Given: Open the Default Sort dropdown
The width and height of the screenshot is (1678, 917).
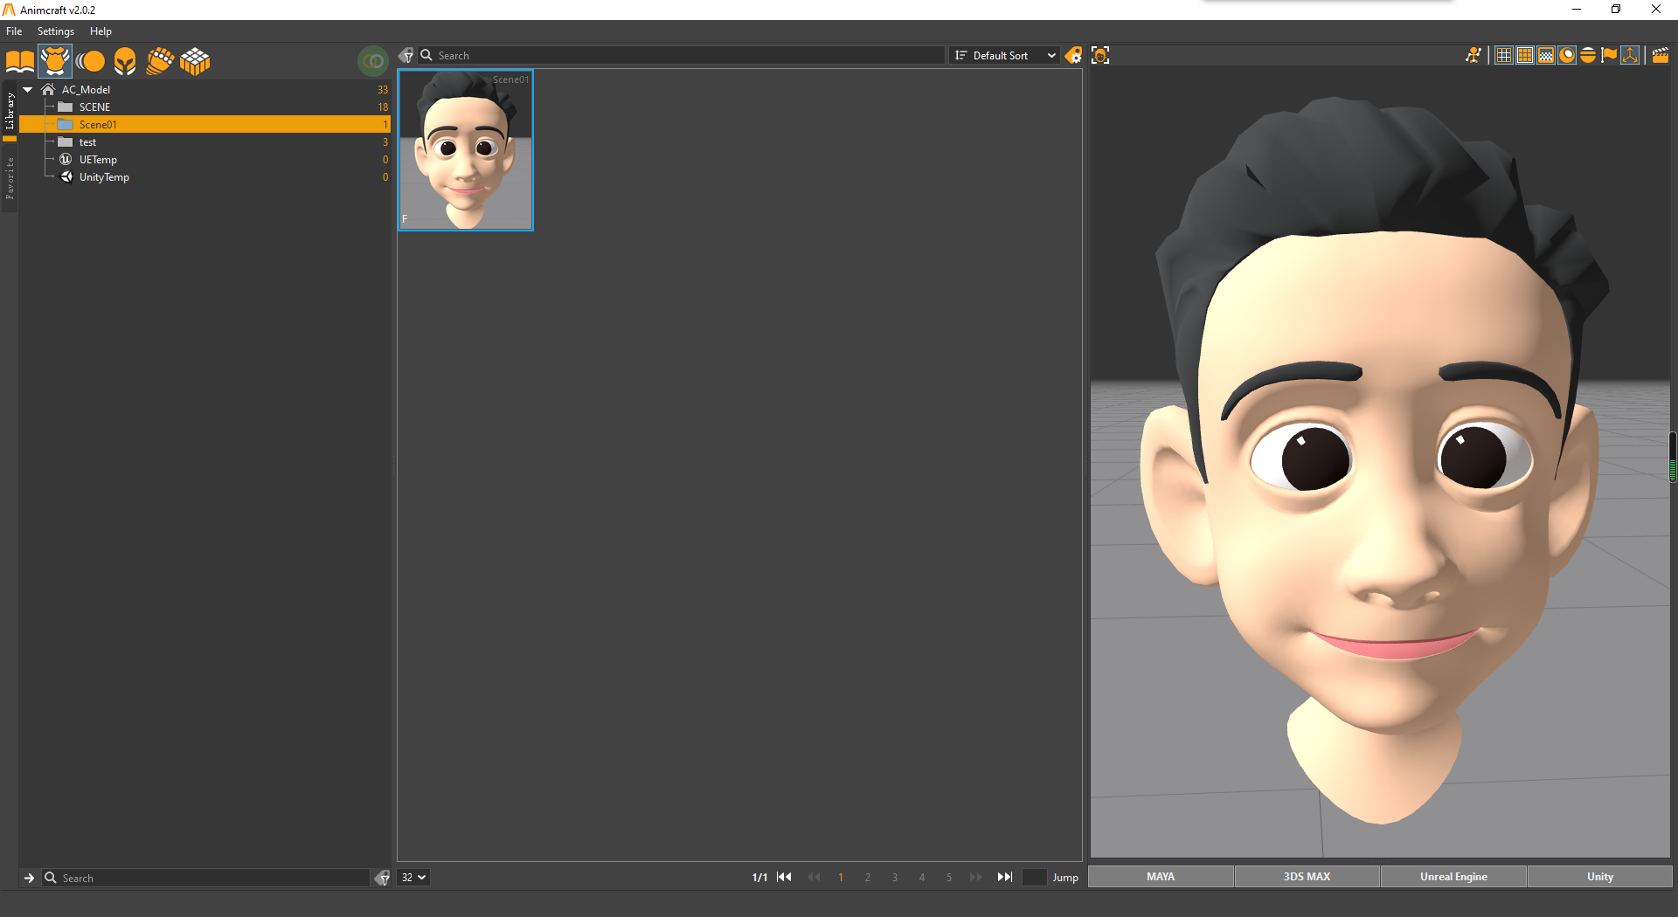Looking at the screenshot, I should [1005, 55].
